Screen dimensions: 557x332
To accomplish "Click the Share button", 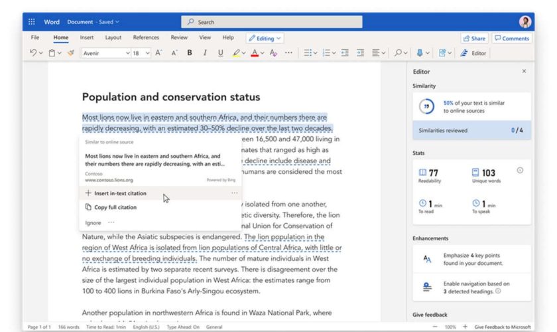I will pyautogui.click(x=474, y=39).
